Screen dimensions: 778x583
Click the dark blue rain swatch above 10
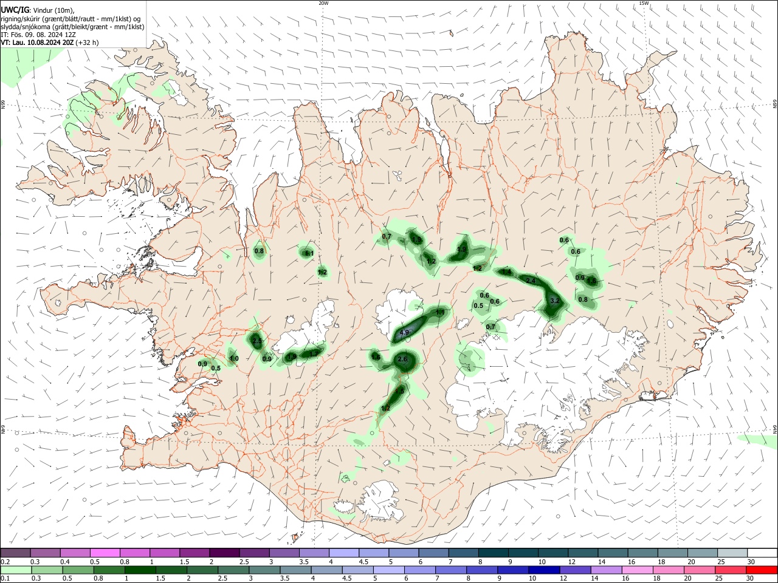543,570
